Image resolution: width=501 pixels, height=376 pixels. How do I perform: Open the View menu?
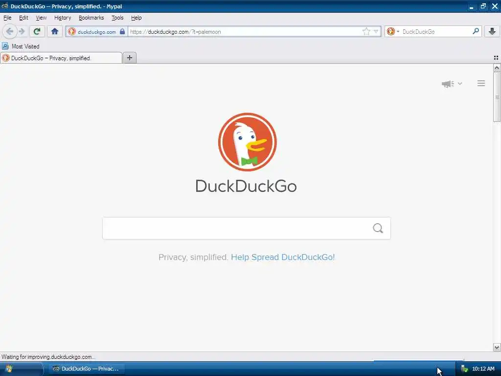[x=41, y=18]
